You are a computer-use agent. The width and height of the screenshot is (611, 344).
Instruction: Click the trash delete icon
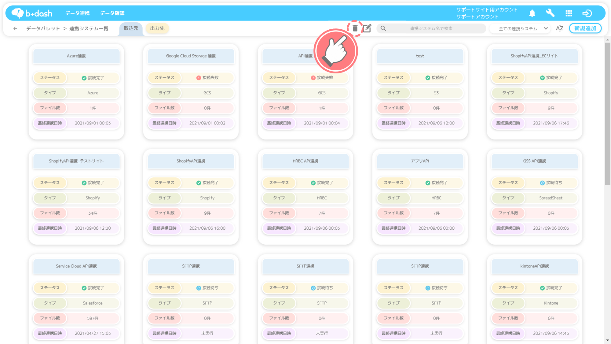click(x=355, y=28)
